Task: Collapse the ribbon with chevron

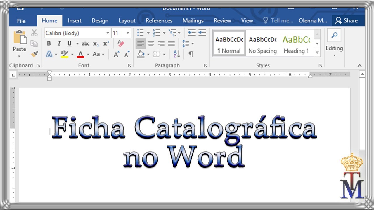Action: tap(360, 66)
